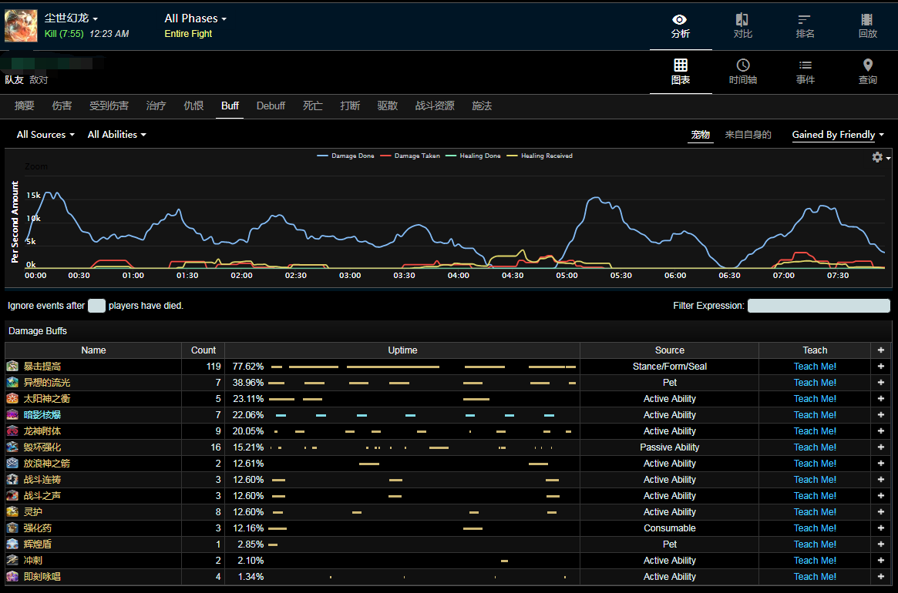Open the 排名 rankings icon
The width and height of the screenshot is (898, 593).
805,19
